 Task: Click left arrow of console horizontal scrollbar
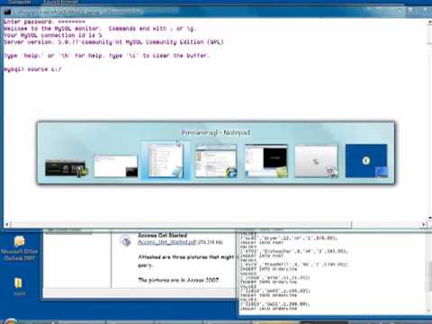click(7, 224)
